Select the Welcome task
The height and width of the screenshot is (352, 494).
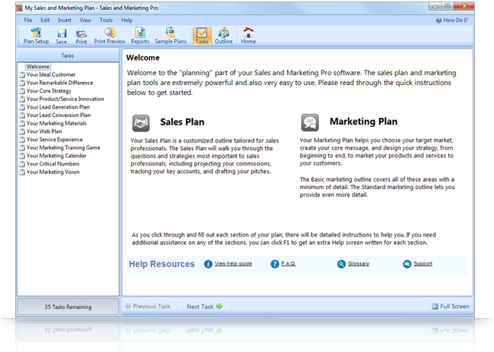pyautogui.click(x=37, y=67)
